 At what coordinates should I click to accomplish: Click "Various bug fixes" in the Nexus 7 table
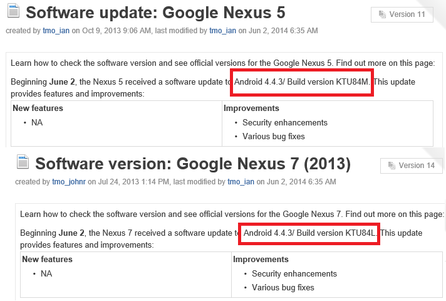point(283,287)
